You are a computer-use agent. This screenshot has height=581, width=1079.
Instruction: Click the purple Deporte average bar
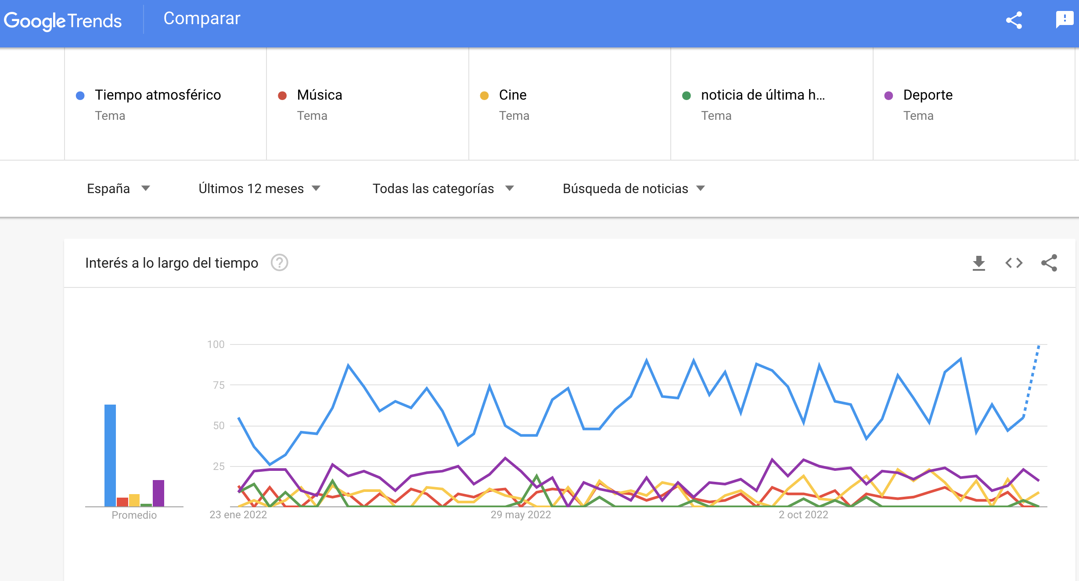click(x=158, y=493)
